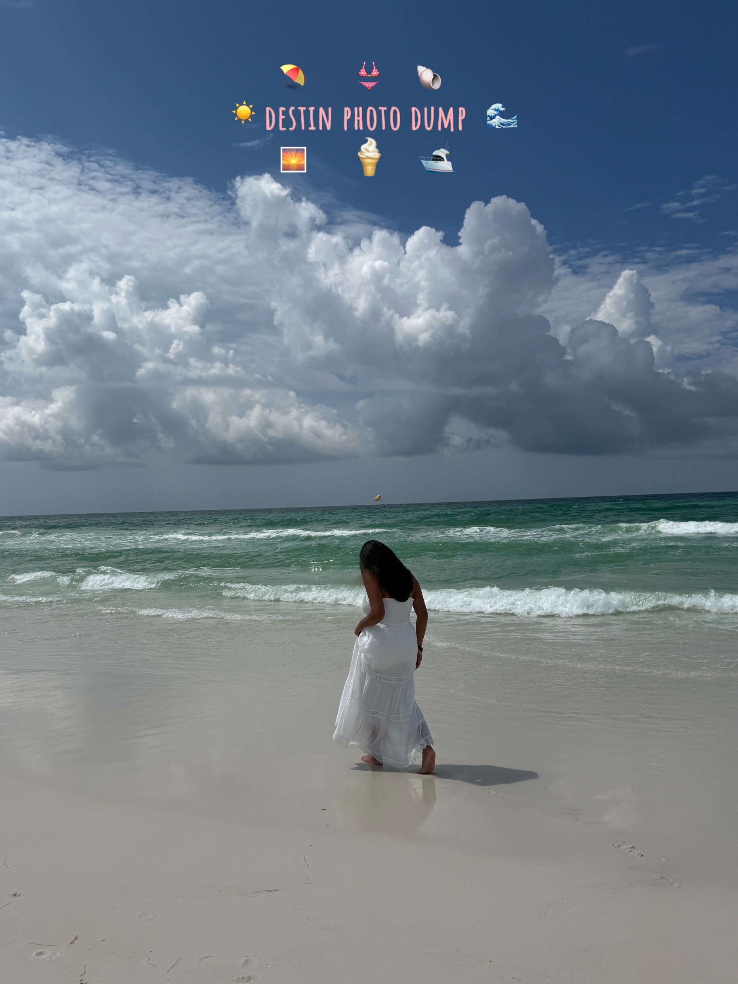This screenshot has width=738, height=984.
Task: Click the parasail on the horizon
Action: click(x=378, y=498)
